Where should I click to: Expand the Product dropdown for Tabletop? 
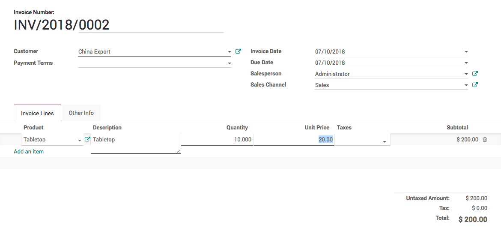pos(80,140)
